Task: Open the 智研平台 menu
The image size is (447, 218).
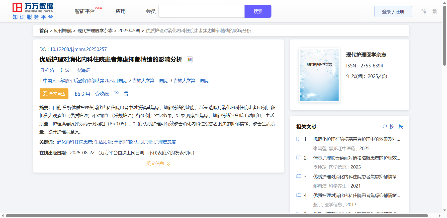Action: click(x=85, y=11)
